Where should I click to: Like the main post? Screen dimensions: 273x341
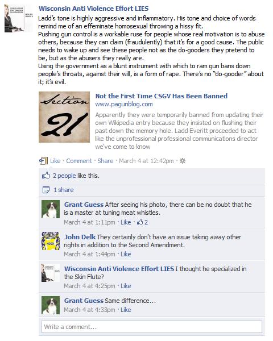[55, 161]
